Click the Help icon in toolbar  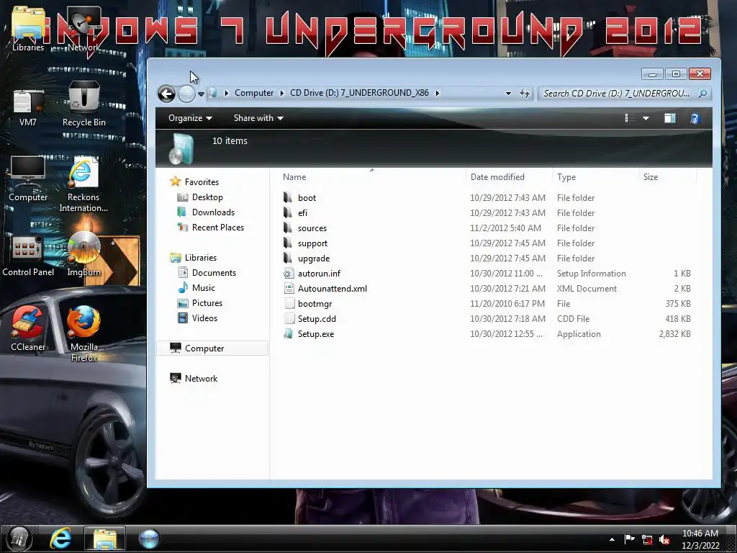tap(695, 118)
